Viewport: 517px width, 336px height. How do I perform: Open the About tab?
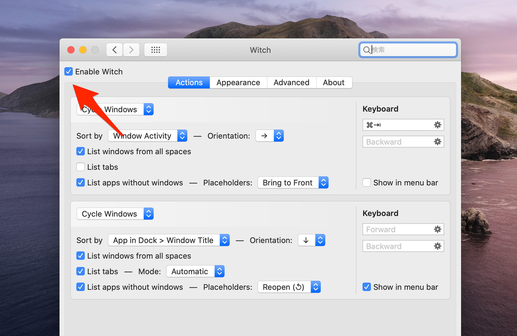point(334,83)
